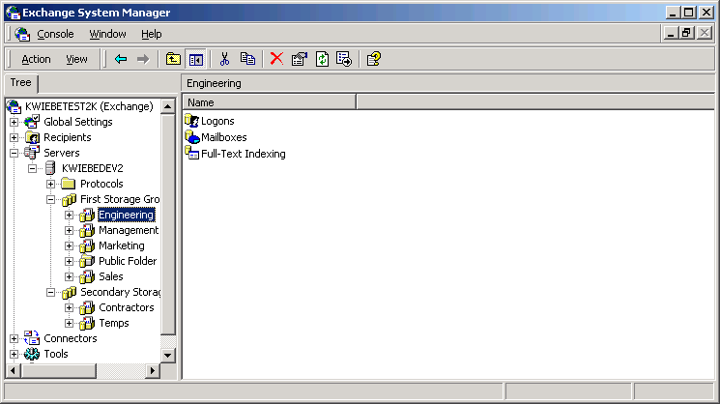This screenshot has height=404, width=720.
Task: Click the Cut scissors icon
Action: pos(224,59)
